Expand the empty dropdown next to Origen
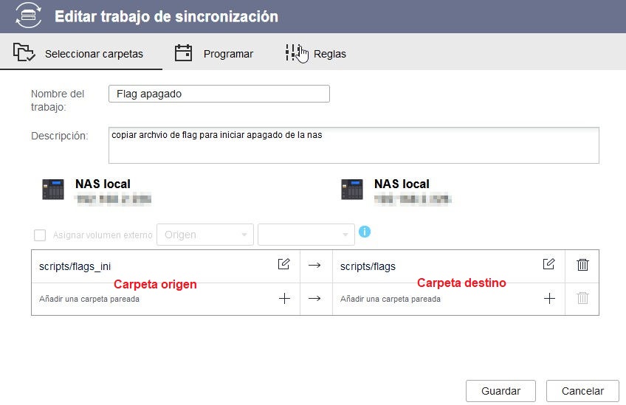The image size is (626, 405). click(306, 235)
